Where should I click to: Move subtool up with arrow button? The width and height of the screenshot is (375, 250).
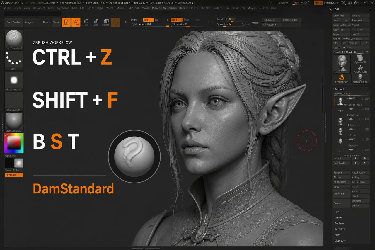click(x=355, y=158)
